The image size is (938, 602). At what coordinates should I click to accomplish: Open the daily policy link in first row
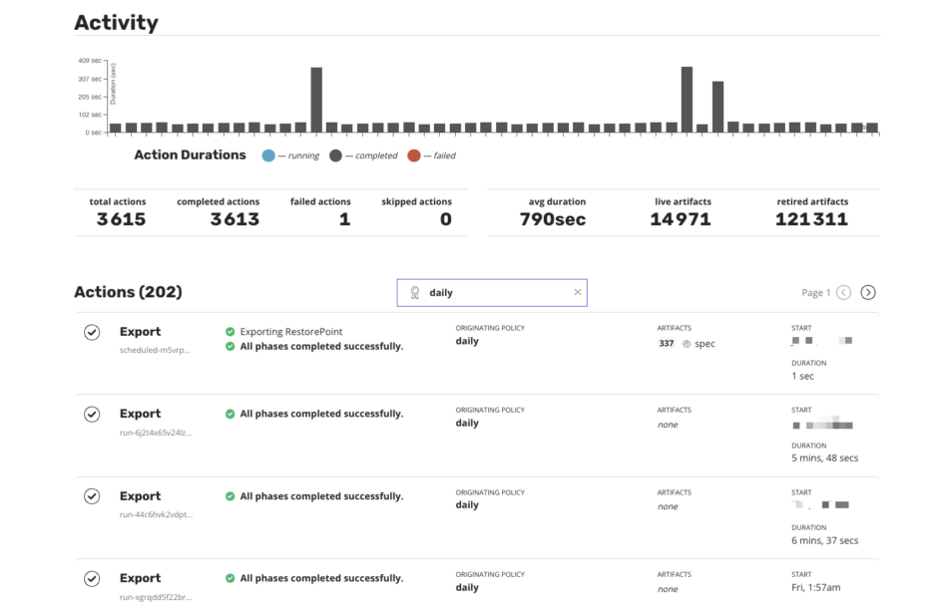coord(467,341)
